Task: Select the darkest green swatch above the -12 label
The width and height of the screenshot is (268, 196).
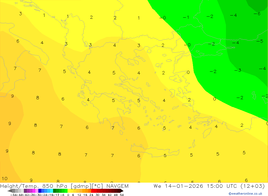Action: click(x=54, y=191)
